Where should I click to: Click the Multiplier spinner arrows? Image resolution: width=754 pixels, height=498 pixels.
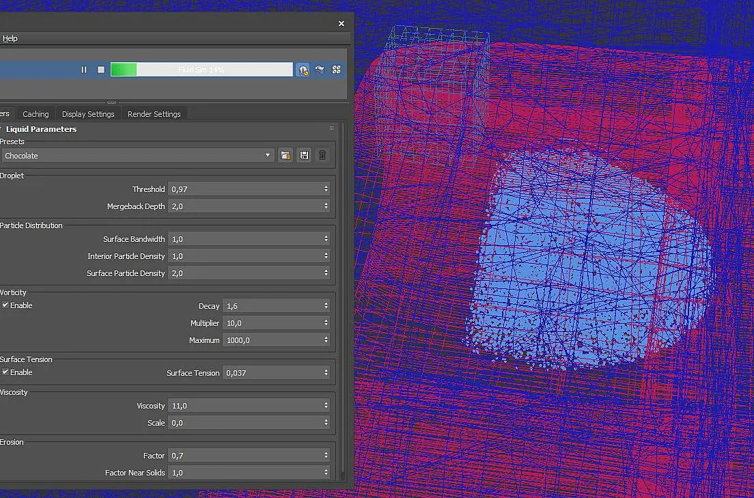[x=326, y=323]
